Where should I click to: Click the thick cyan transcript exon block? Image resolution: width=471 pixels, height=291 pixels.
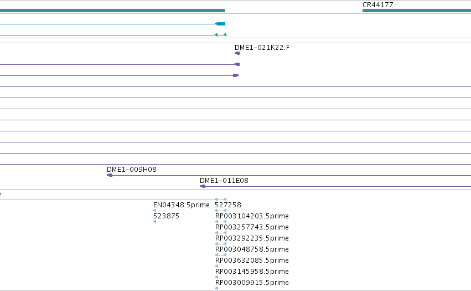pos(220,24)
